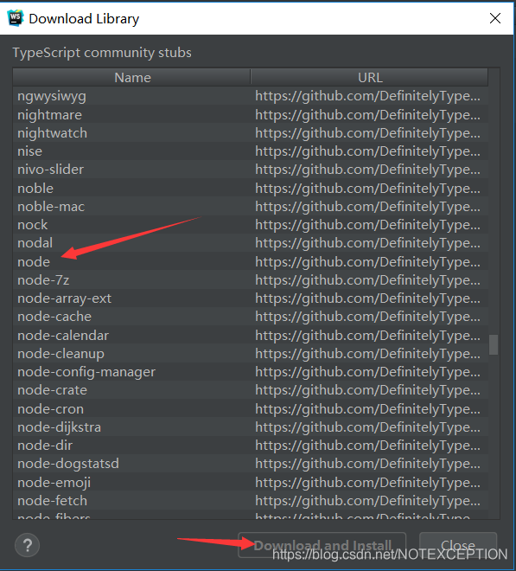
Task: Select the noble library row
Action: coord(251,189)
